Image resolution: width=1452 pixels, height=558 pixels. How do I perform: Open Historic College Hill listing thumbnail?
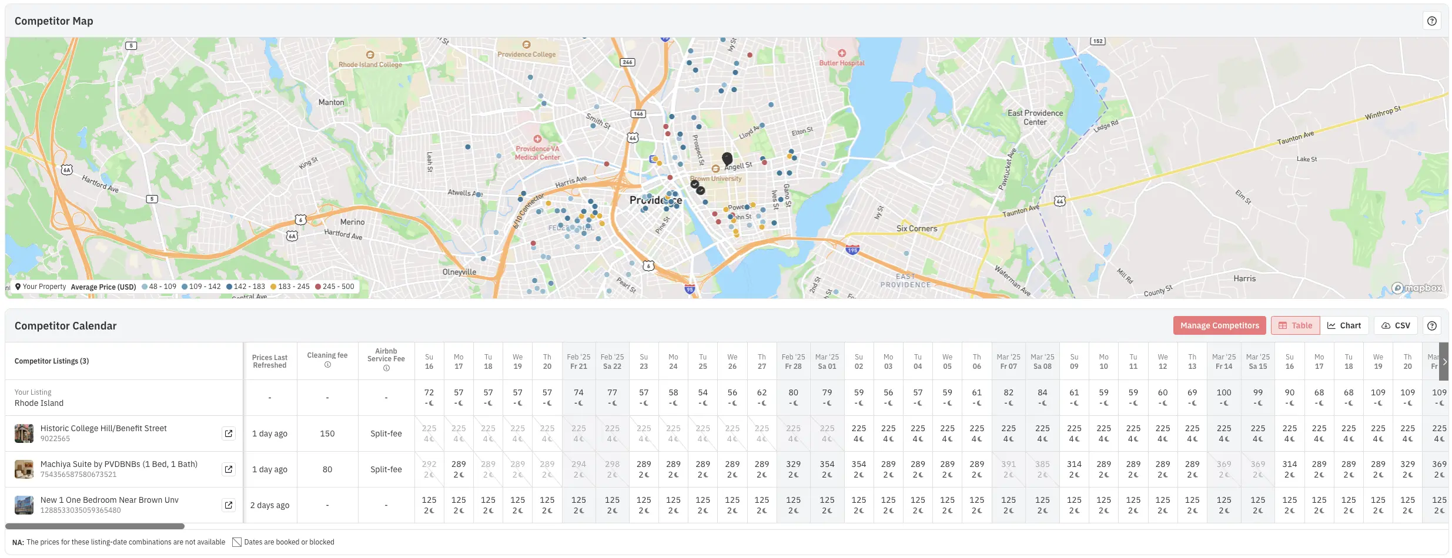coord(24,433)
